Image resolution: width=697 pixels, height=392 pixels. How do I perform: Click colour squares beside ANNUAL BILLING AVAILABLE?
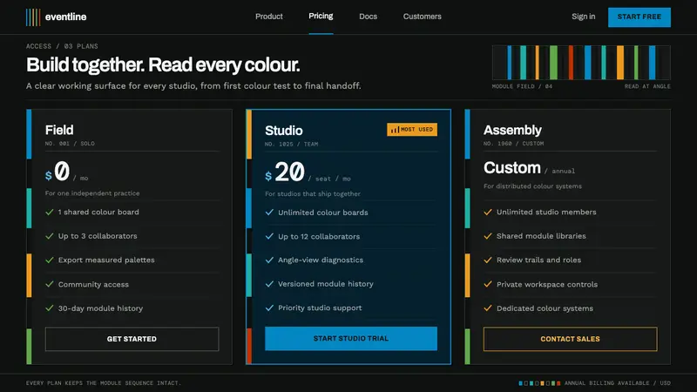pyautogui.click(x=539, y=383)
